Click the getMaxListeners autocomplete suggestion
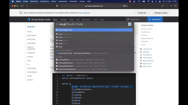The height and width of the screenshot is (105, 188). coord(83,90)
